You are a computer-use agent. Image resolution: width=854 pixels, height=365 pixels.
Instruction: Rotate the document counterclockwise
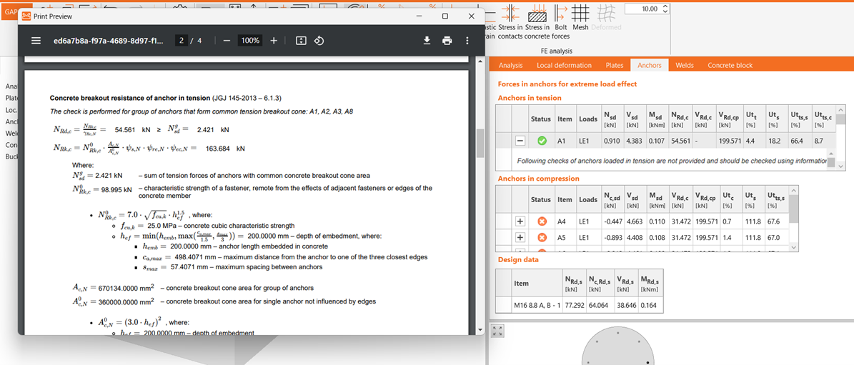pyautogui.click(x=319, y=41)
